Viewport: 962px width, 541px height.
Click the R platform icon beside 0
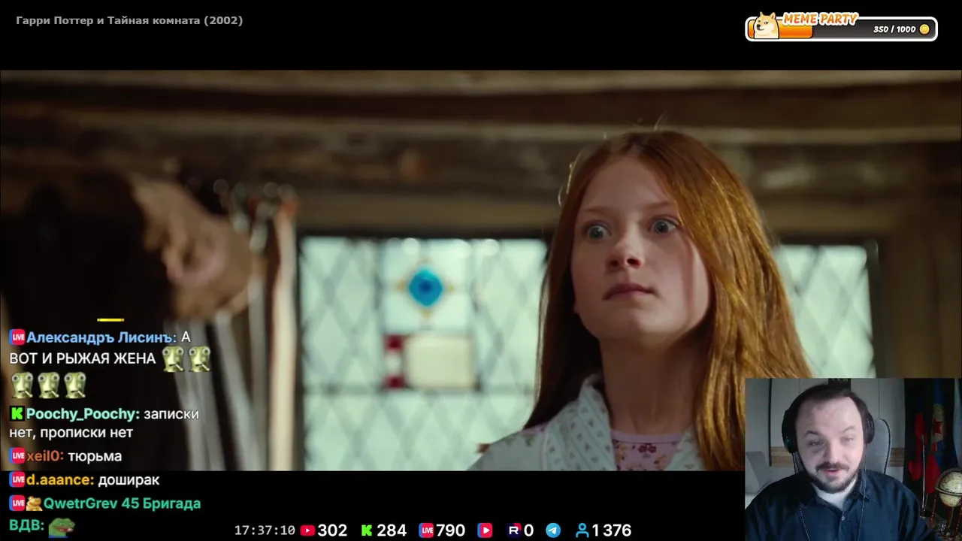click(x=514, y=530)
